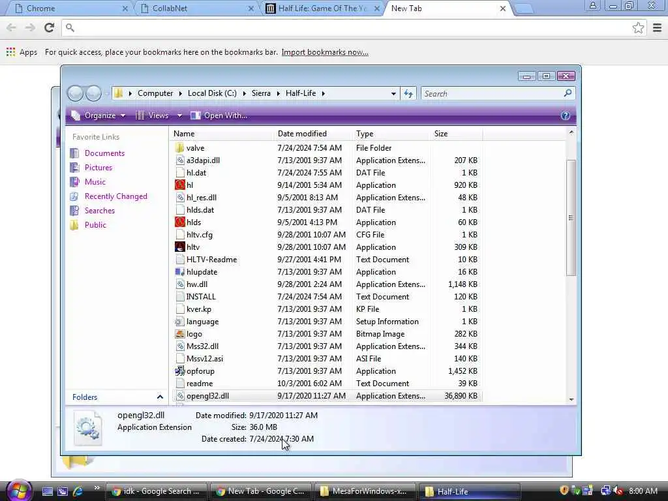Switch to Half Life: Game Of The Year tab

pyautogui.click(x=323, y=8)
